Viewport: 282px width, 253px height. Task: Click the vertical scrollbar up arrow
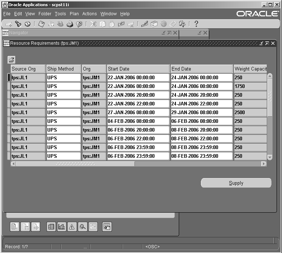270,76
